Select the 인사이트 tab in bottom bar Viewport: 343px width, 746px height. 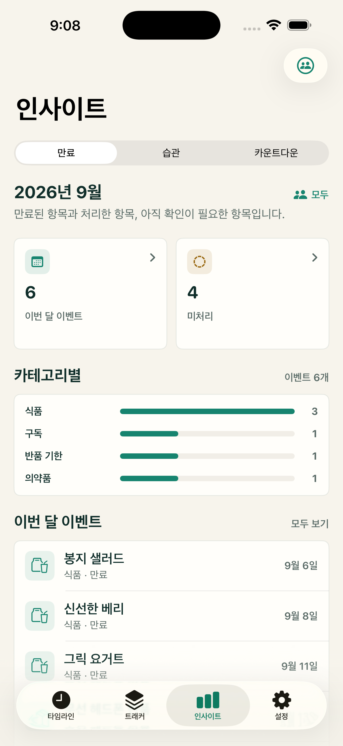208,705
